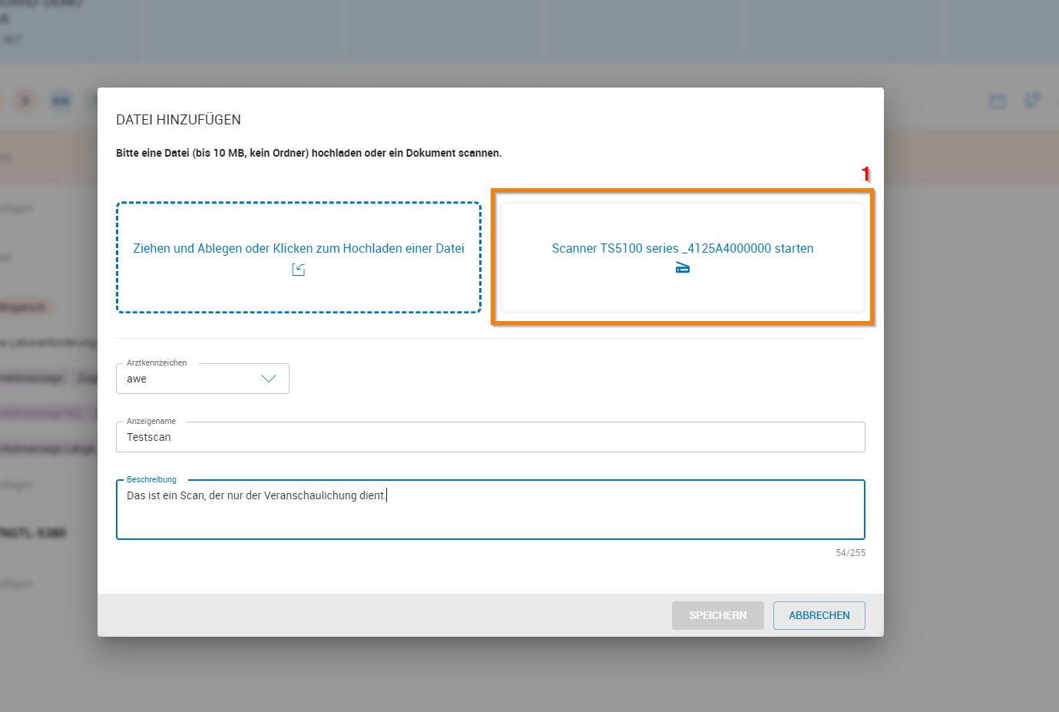Click the green circular badge in the left sidebar
Image resolution: width=1059 pixels, height=712 pixels.
pyautogui.click(x=92, y=100)
